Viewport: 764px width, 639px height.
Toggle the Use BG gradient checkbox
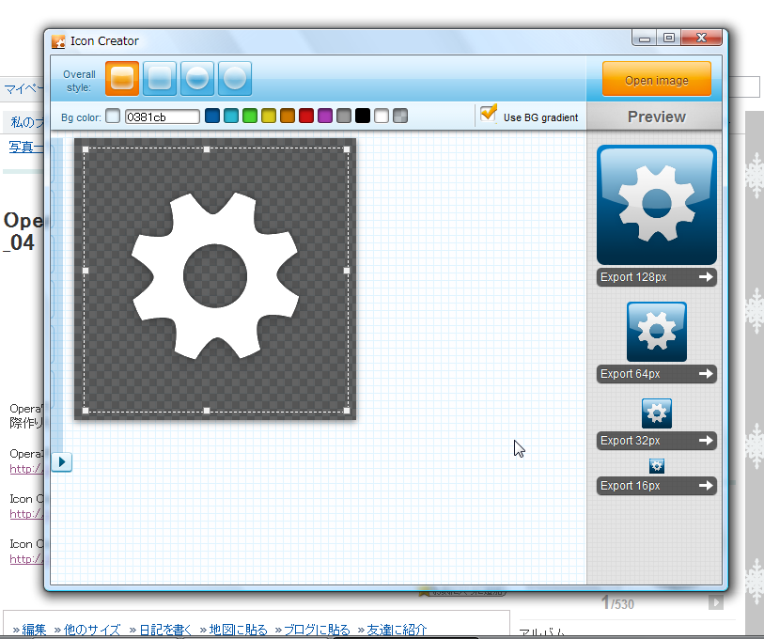489,114
